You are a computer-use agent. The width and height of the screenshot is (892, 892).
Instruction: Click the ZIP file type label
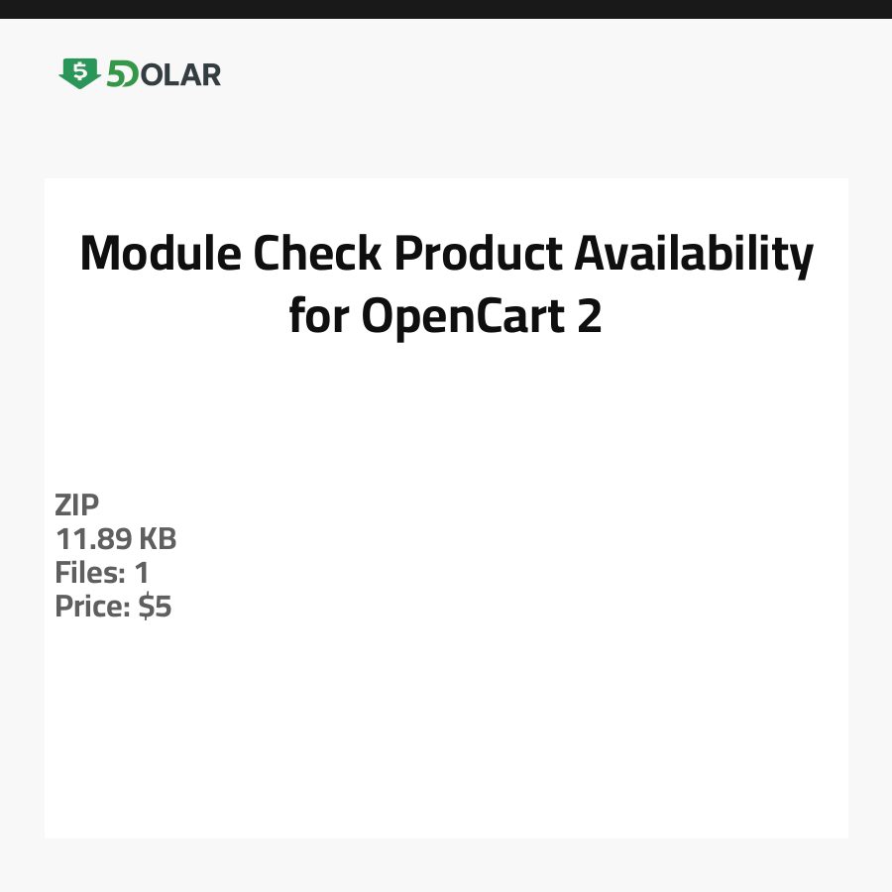point(77,505)
